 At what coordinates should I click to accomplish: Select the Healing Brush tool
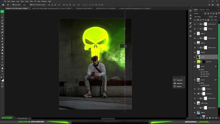point(2,32)
